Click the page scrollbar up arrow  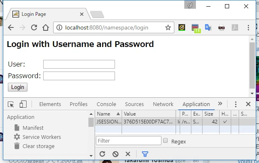coord(252,39)
